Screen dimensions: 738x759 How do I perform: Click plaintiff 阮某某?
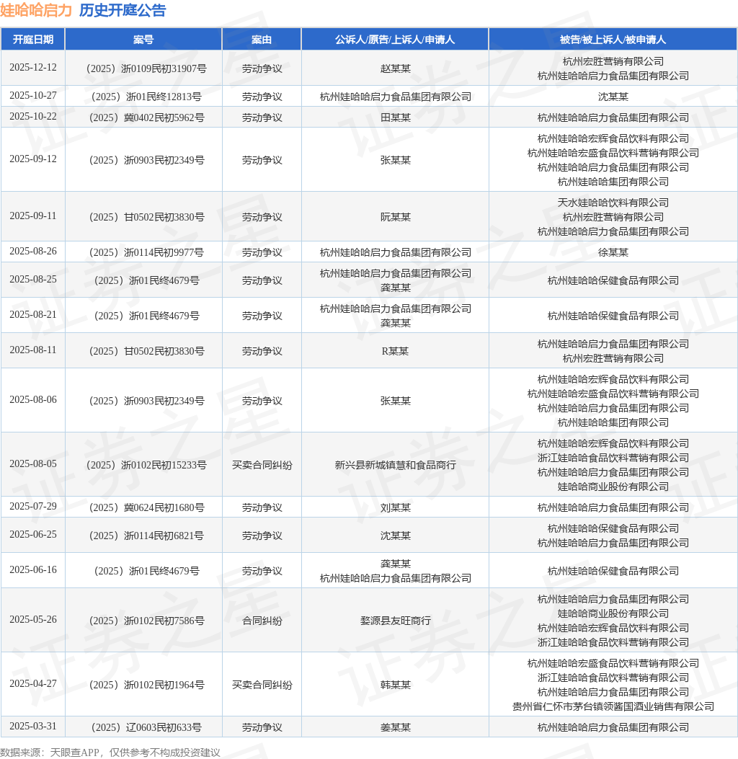coord(396,218)
